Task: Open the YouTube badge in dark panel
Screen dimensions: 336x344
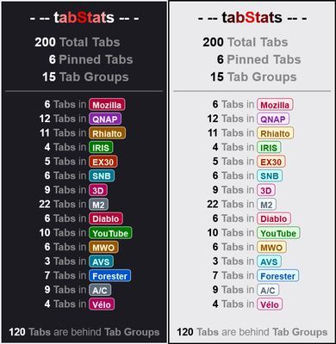Action: point(110,233)
